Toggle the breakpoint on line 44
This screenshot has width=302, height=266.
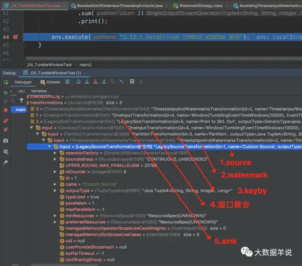pos(16,37)
